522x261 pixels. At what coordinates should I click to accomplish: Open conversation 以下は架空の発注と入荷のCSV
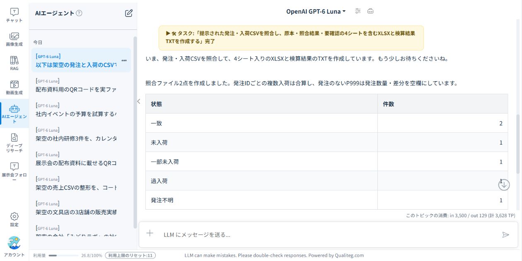click(81, 60)
